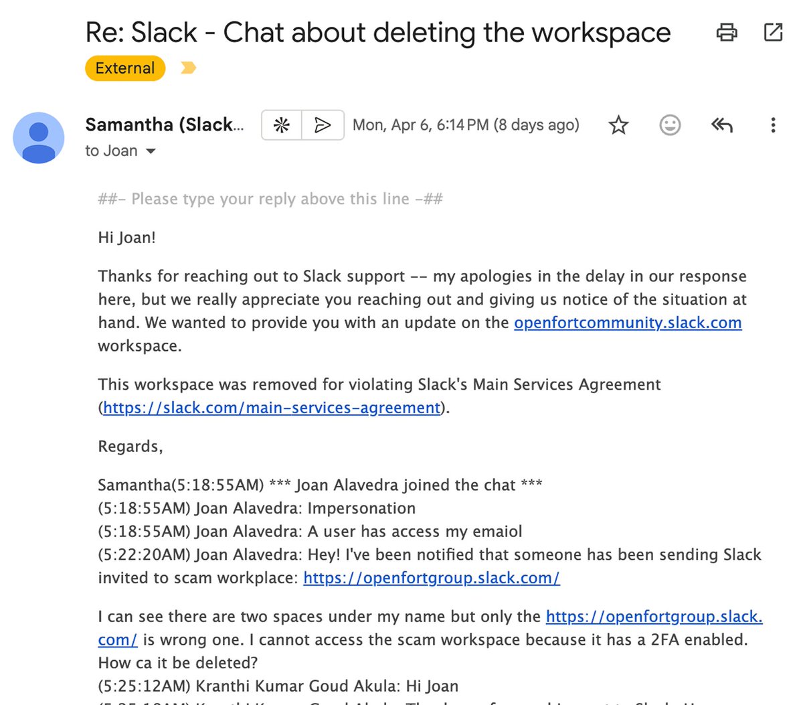Screen dimensions: 803x705
Task: Click 'A user has access my emaiol'
Action: coord(415,532)
